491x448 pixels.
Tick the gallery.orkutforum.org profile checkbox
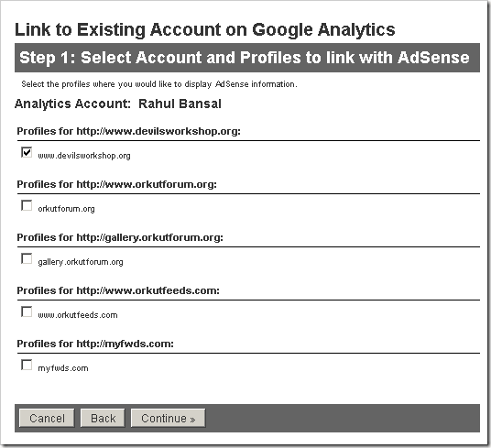(x=27, y=259)
